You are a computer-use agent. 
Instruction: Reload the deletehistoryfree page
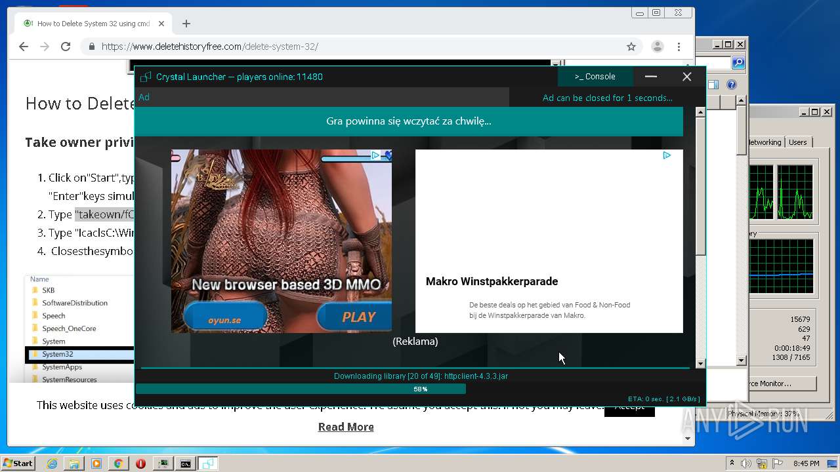coord(66,47)
